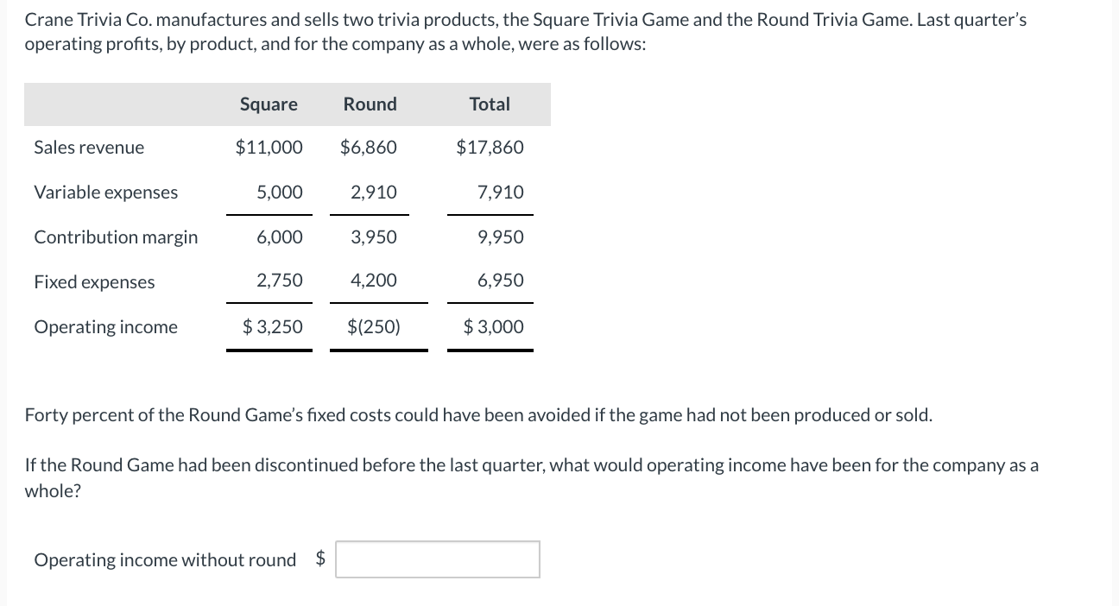Click the $17,860 total sales value
This screenshot has height=606, width=1119.
pos(490,148)
